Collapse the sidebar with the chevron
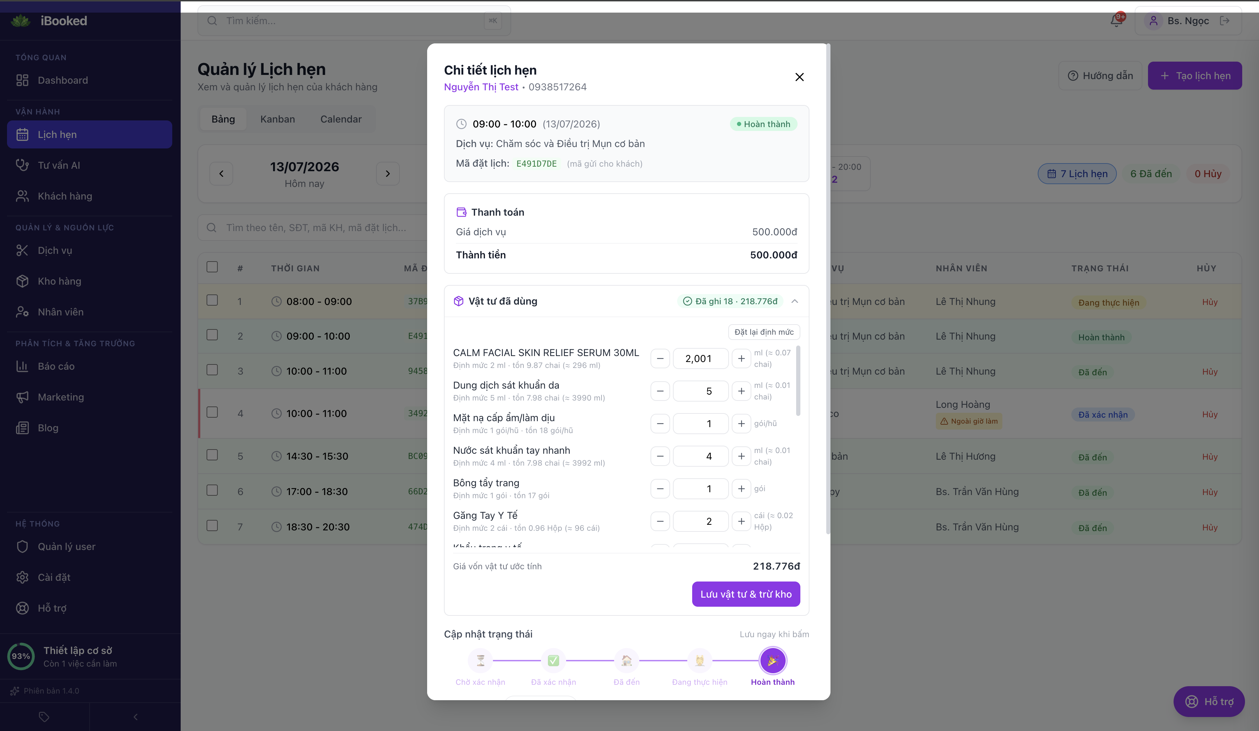The image size is (1259, 731). tap(135, 717)
